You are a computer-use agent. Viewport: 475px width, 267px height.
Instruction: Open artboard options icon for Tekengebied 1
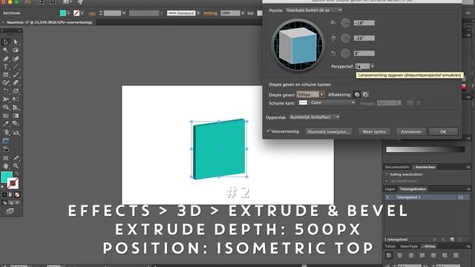point(461,197)
